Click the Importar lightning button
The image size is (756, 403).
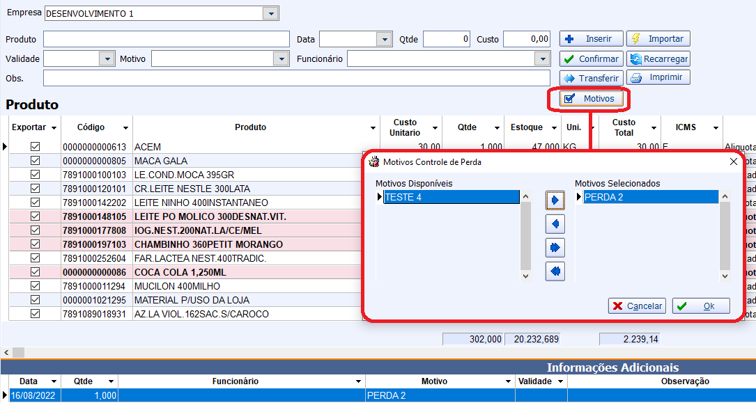pos(658,39)
